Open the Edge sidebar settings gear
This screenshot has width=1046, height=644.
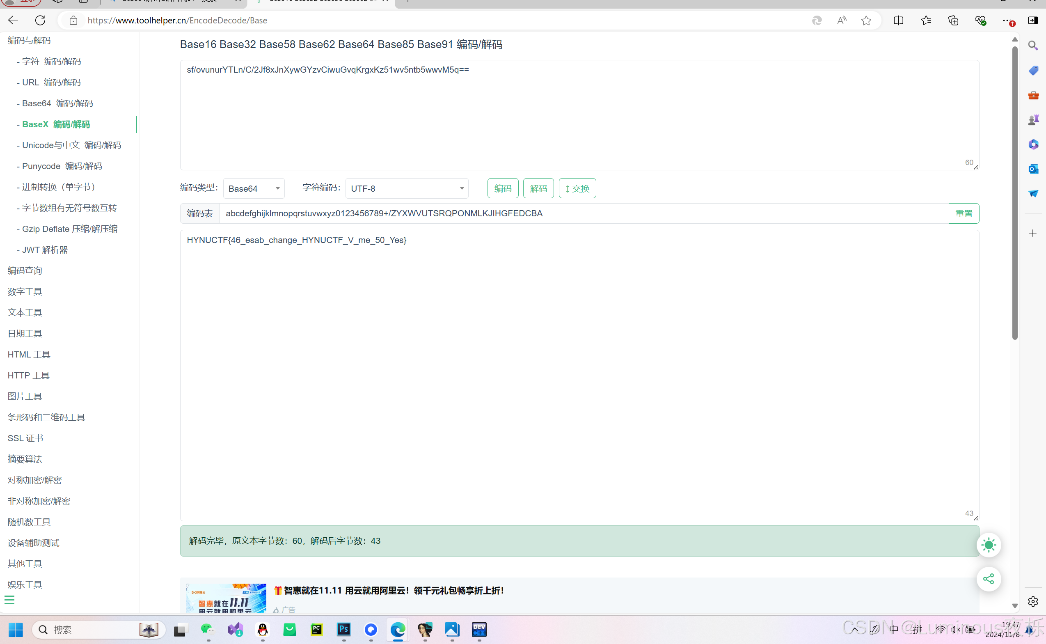[x=1033, y=601]
